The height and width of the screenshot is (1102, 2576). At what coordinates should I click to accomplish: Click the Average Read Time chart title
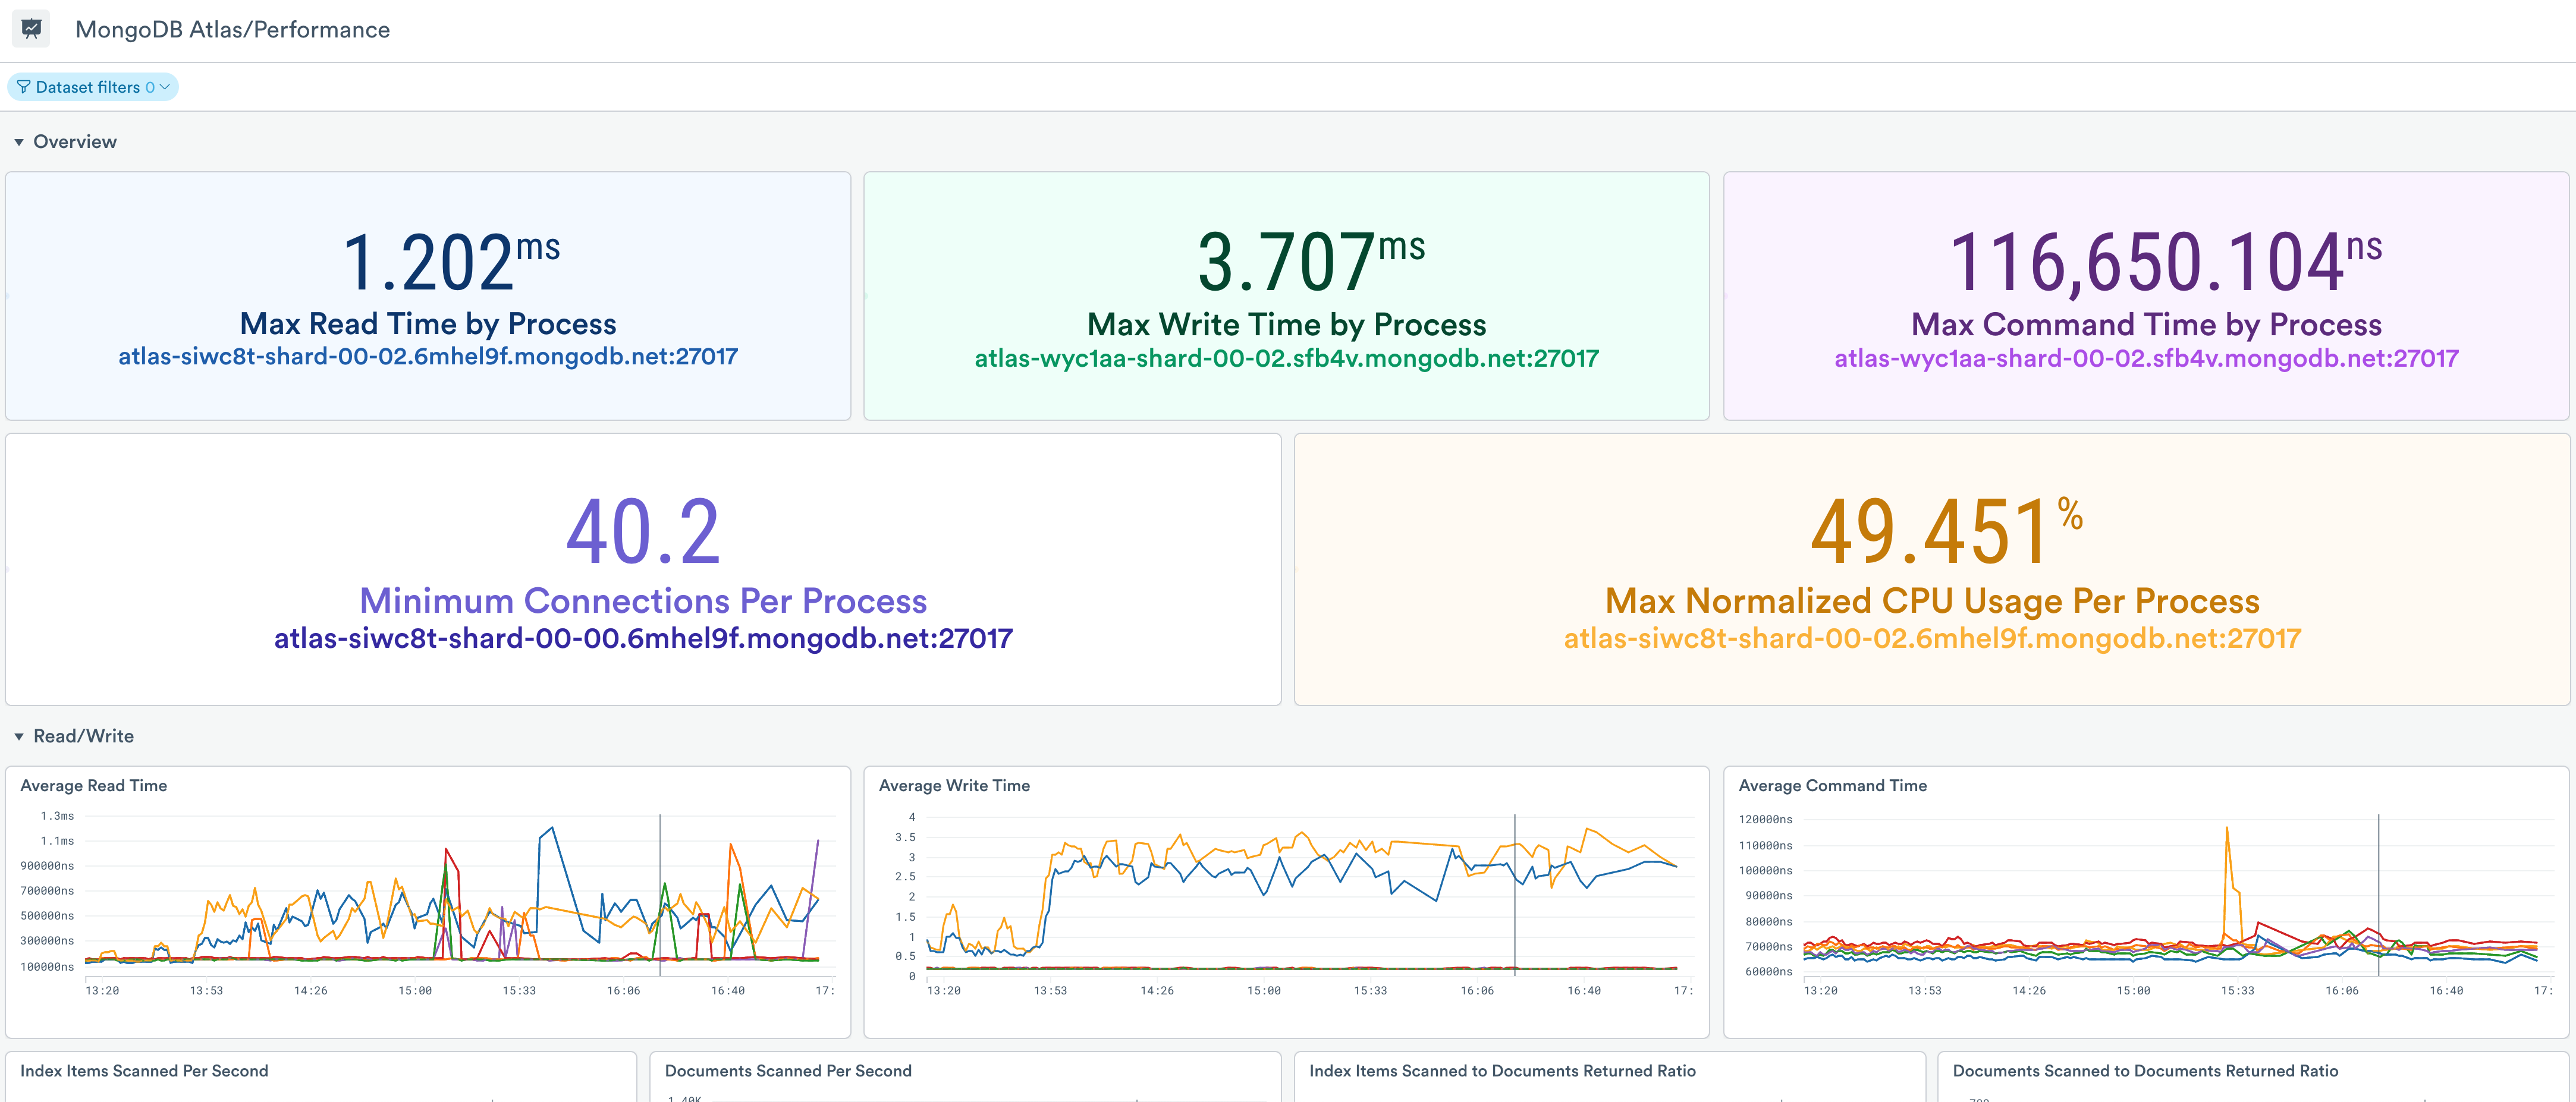94,785
